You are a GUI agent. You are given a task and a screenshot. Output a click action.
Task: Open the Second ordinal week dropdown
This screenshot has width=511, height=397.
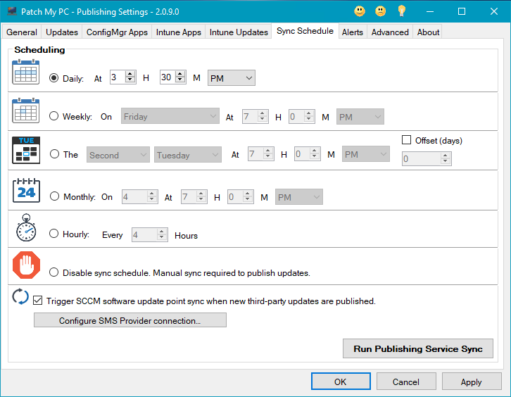click(118, 155)
